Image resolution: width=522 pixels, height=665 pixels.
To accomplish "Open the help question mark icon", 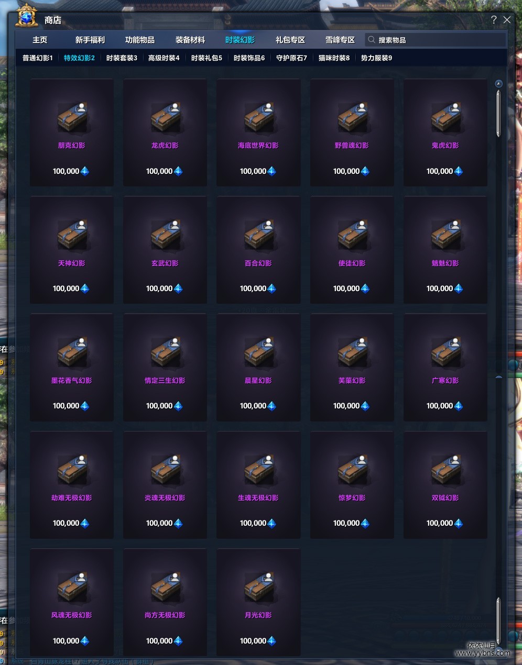I will 494,20.
